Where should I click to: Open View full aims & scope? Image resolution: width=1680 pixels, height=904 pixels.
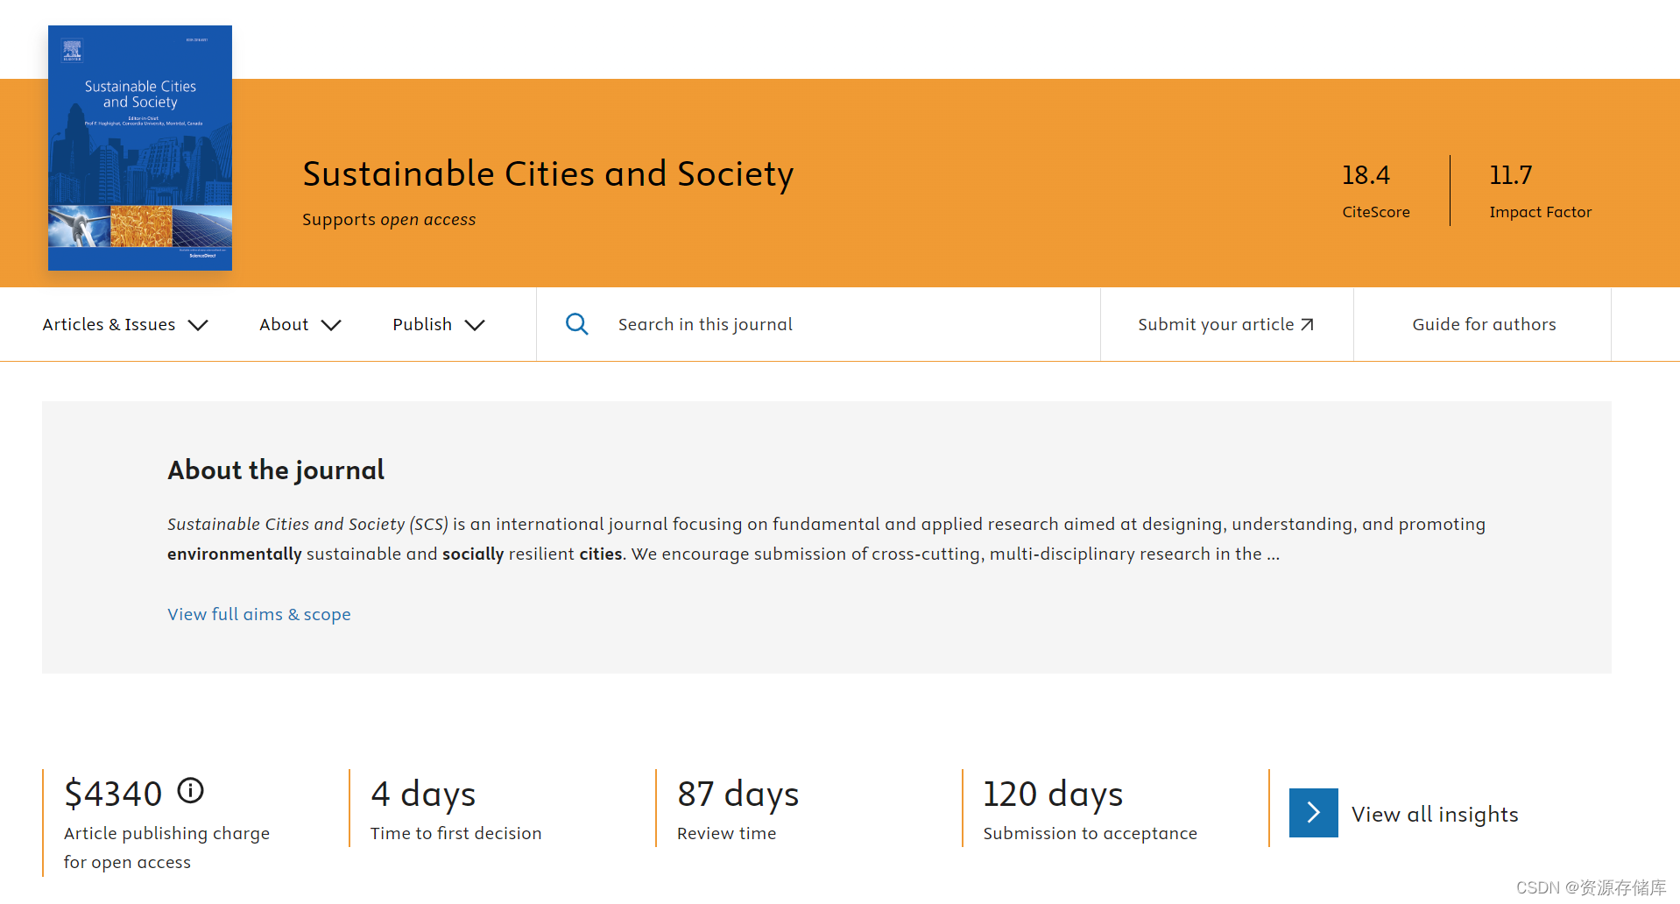coord(259,614)
